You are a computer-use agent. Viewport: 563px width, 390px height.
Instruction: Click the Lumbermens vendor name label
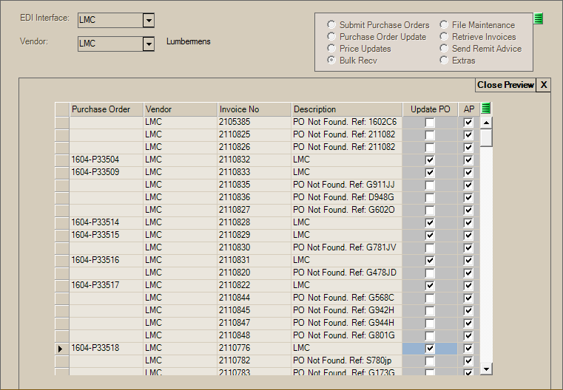tap(189, 41)
